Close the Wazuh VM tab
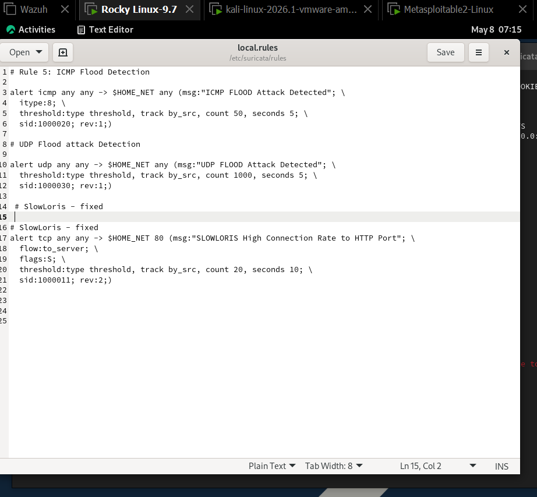 tap(65, 9)
